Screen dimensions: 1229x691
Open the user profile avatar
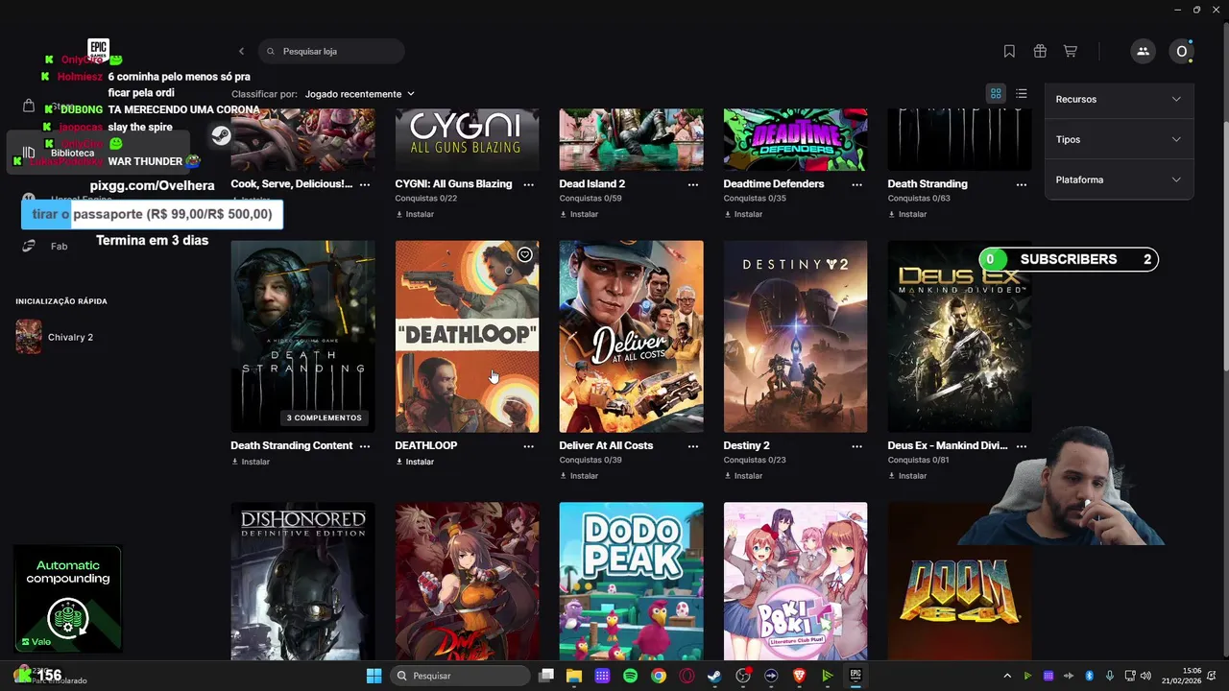coord(1182,51)
